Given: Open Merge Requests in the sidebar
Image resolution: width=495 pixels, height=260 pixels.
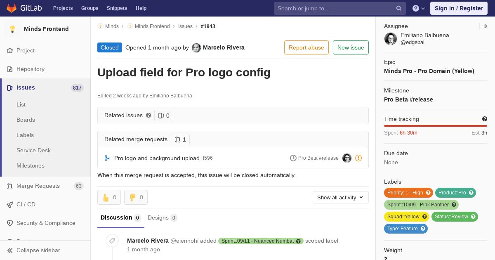Looking at the screenshot, I should [45, 186].
